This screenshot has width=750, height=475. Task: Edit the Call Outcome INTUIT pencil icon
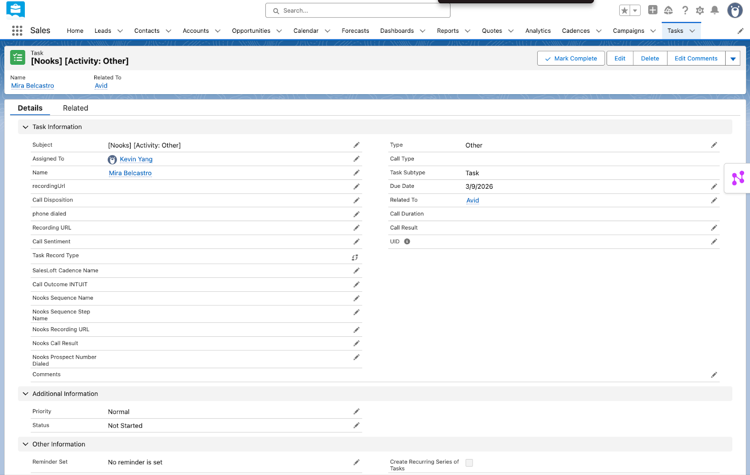[x=356, y=284]
